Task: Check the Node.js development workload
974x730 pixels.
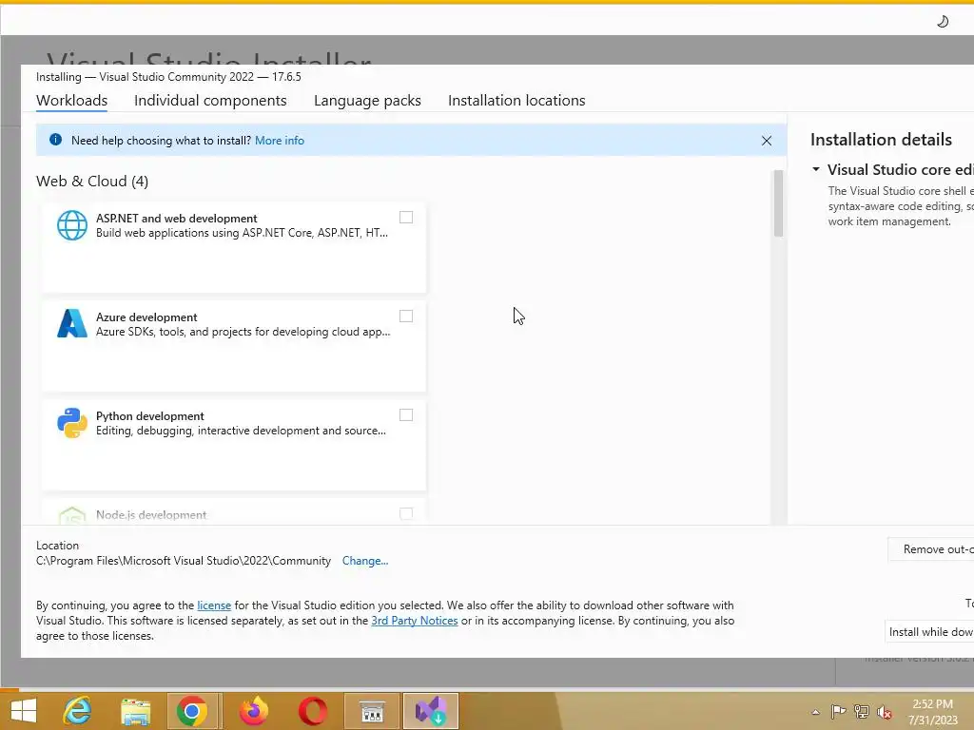Action: (x=405, y=514)
